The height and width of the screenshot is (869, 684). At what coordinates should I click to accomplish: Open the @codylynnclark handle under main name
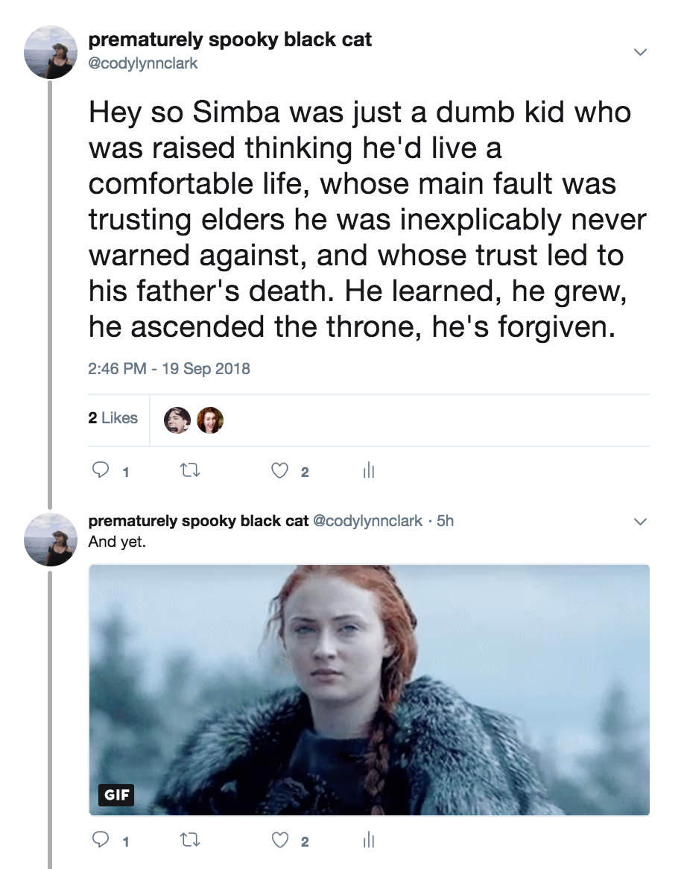(143, 63)
